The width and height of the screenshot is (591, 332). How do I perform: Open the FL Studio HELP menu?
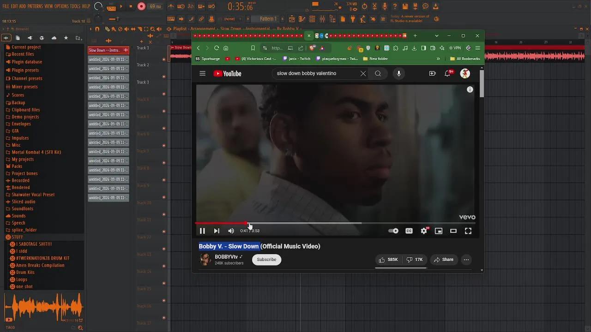pyautogui.click(x=86, y=6)
